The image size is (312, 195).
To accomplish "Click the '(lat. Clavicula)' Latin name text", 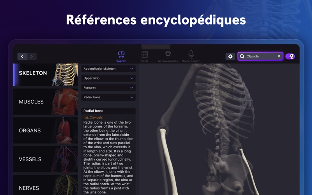I will (x=93, y=117).
